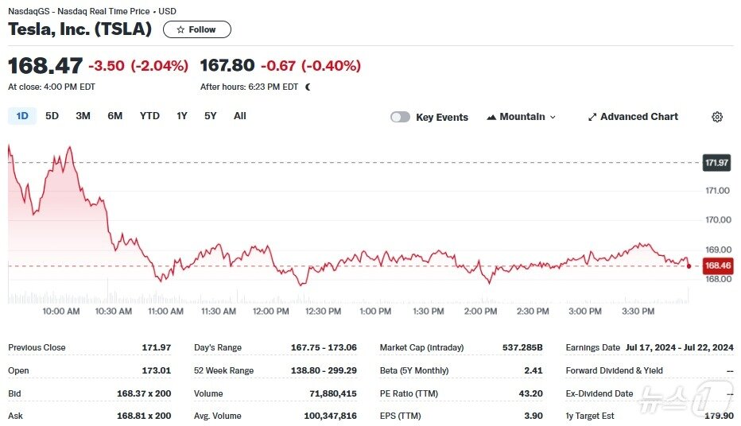
Task: Open the Advanced Chart link
Action: point(638,117)
